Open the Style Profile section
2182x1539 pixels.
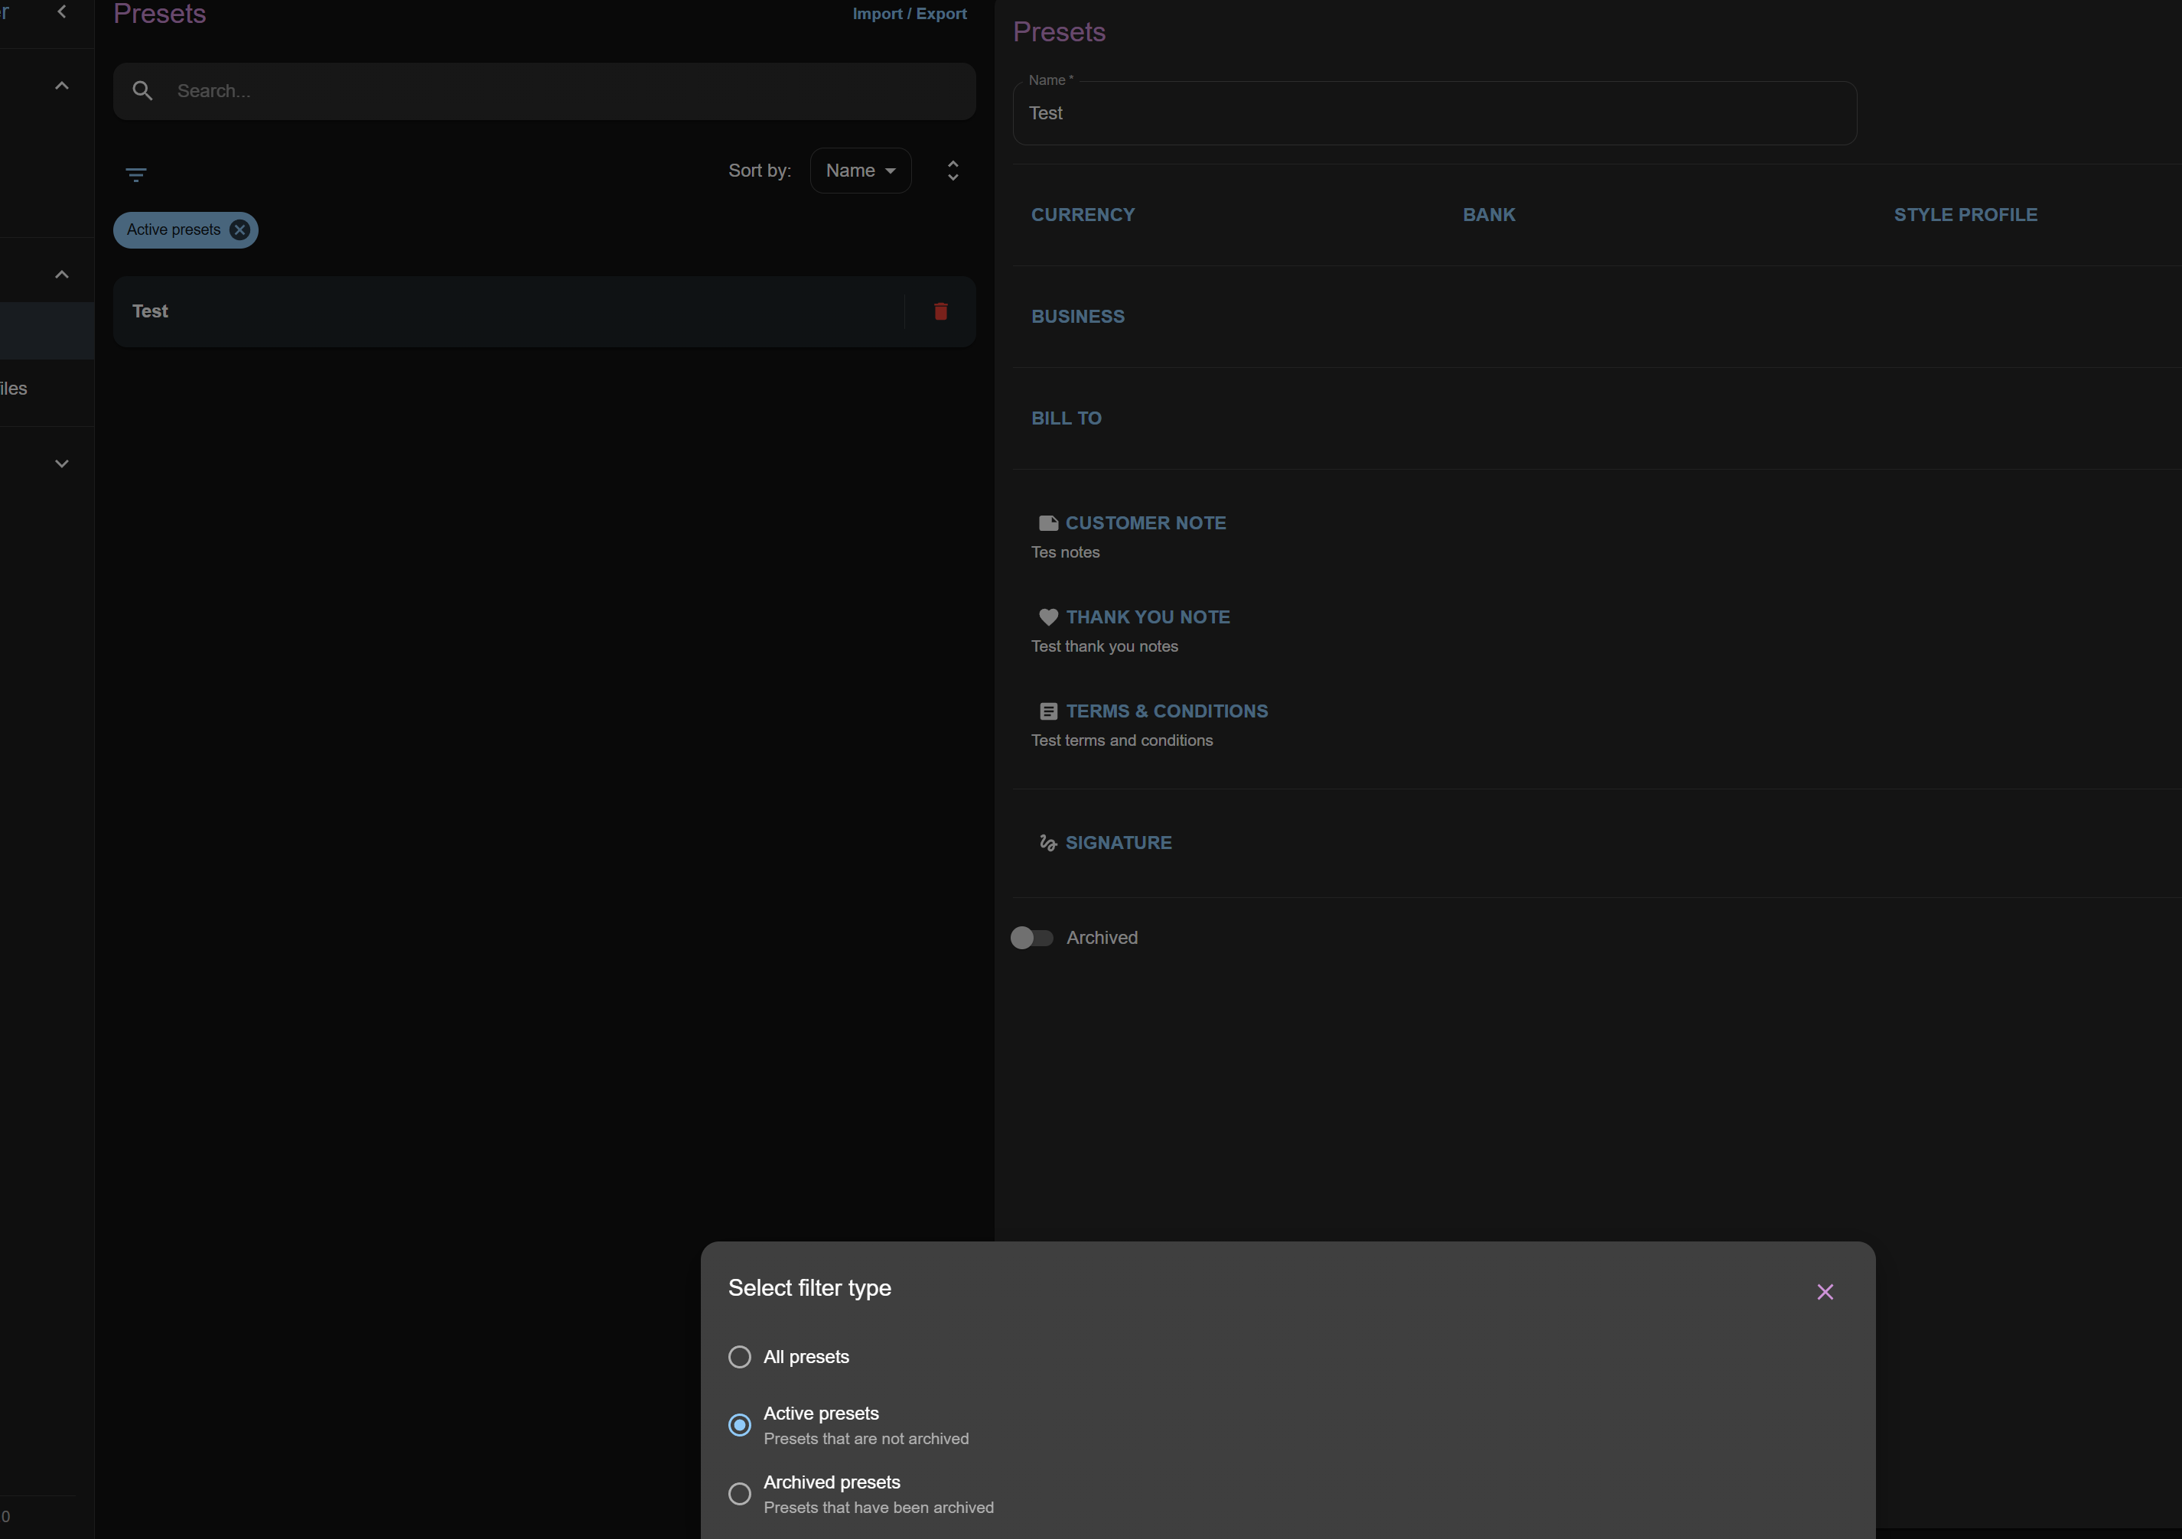pos(1965,215)
